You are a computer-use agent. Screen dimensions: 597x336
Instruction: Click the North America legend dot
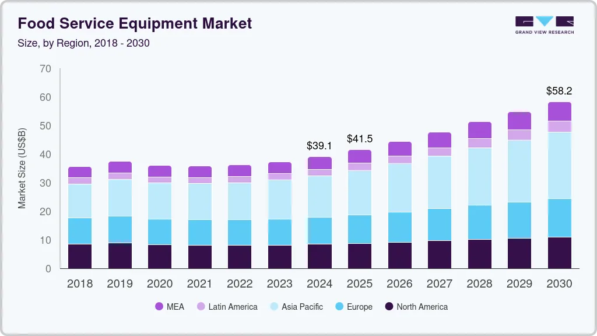(389, 307)
